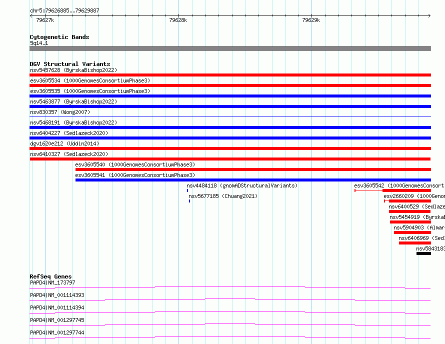
Task: Select the blue esv3605541 variant bar
Action: tap(253, 180)
